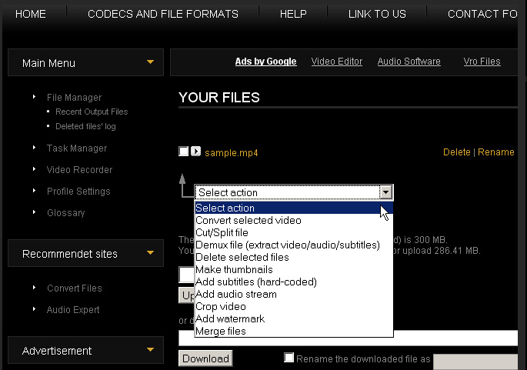Click the Delete link for sample.mp4
The width and height of the screenshot is (527, 370).
[x=457, y=152]
